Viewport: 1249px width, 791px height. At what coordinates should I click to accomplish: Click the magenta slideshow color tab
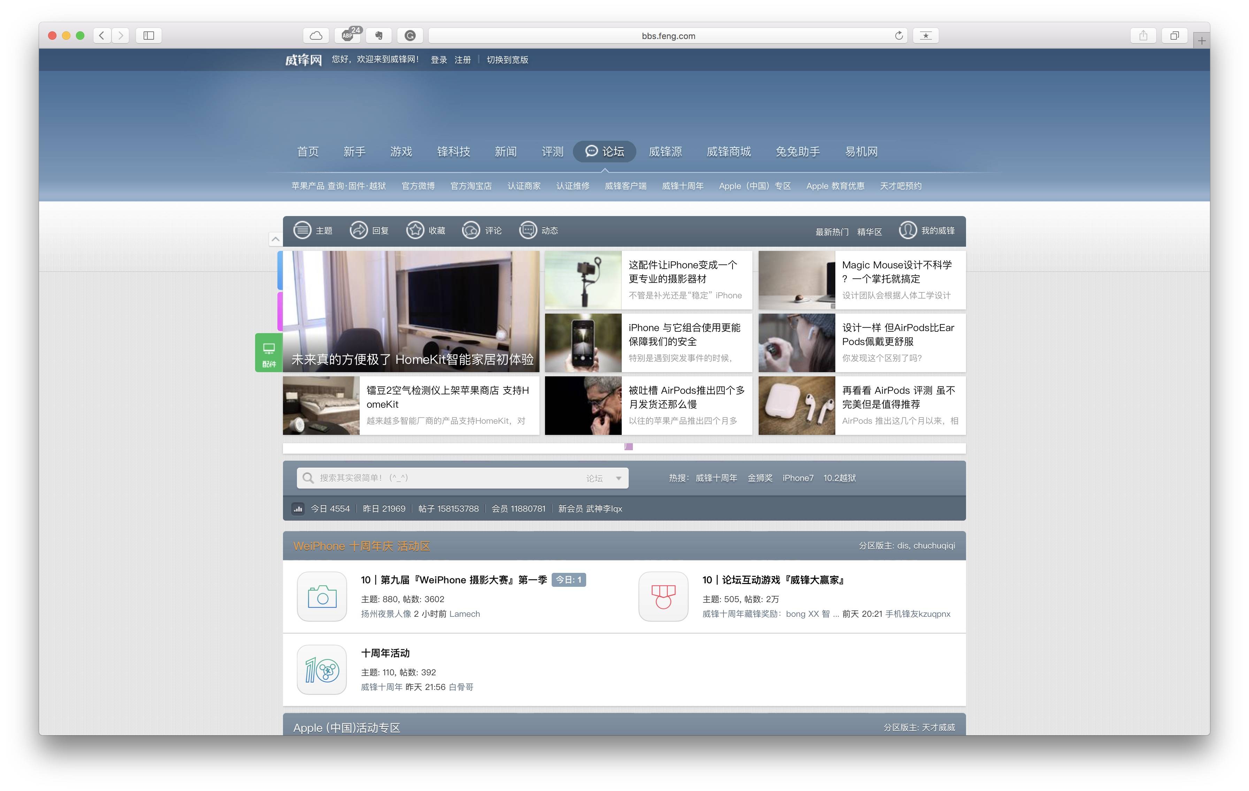click(x=280, y=311)
